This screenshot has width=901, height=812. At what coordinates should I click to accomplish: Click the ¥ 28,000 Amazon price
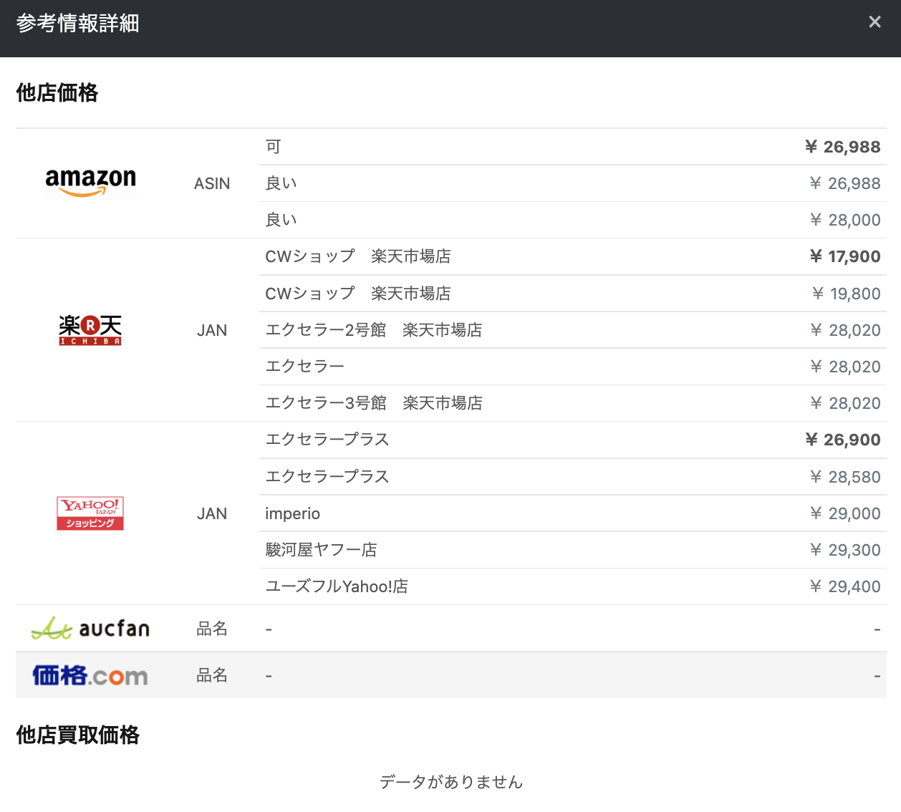pyautogui.click(x=845, y=220)
